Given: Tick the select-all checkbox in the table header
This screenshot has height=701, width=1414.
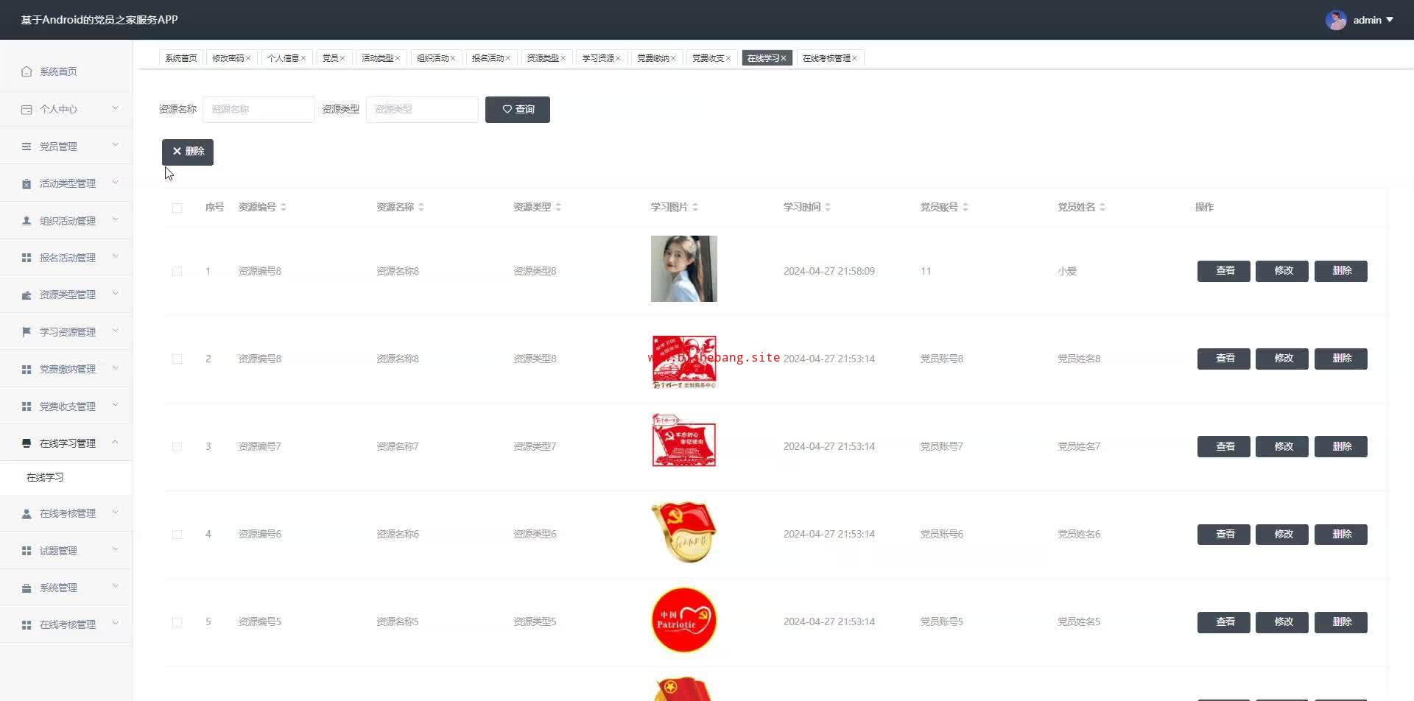Looking at the screenshot, I should (x=177, y=208).
